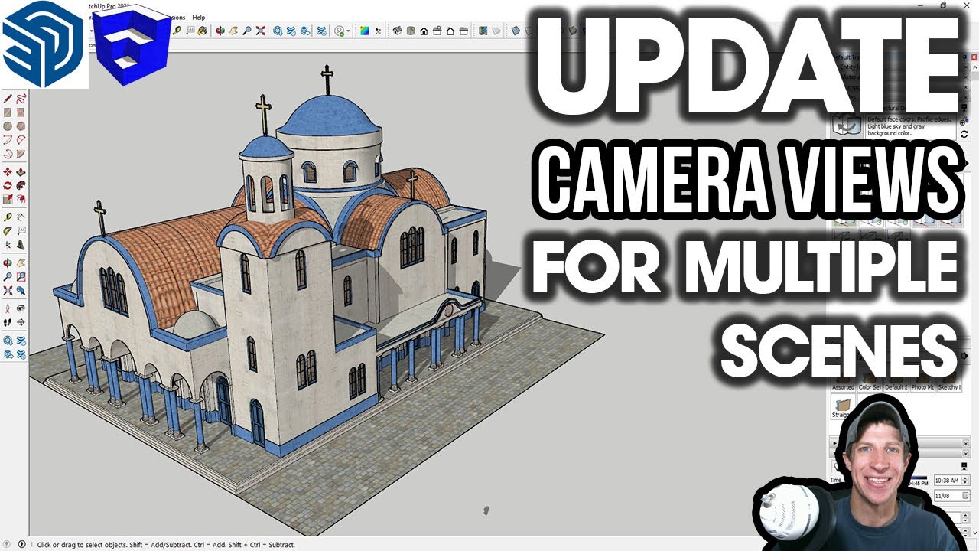Click the gradient color styles icon
Image resolution: width=979 pixels, height=551 pixels.
tap(365, 31)
